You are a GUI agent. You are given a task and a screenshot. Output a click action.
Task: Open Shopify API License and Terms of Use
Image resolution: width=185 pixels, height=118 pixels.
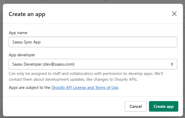(x=85, y=87)
